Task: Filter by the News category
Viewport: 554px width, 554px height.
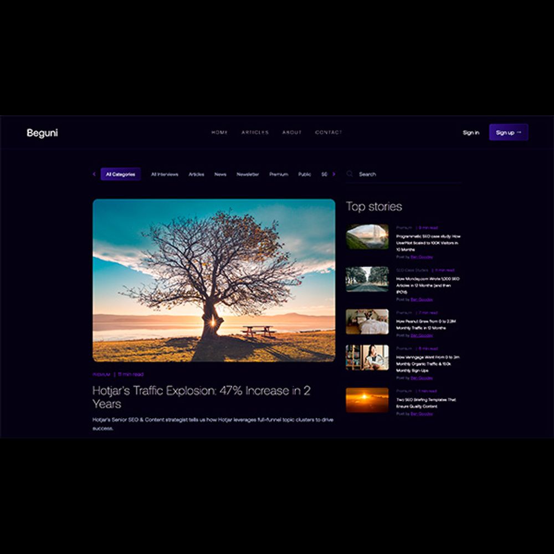Action: coord(220,175)
